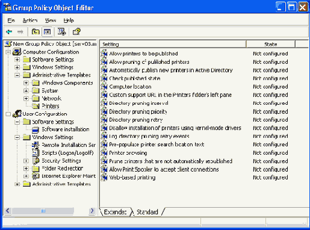Select Custom support URL setting
Screen dimensions: 310x230
pyautogui.click(x=170, y=95)
